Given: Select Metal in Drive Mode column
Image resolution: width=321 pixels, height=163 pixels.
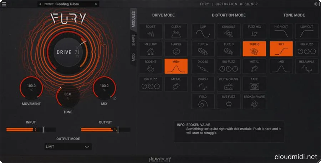Looking at the screenshot, I should click(176, 84).
